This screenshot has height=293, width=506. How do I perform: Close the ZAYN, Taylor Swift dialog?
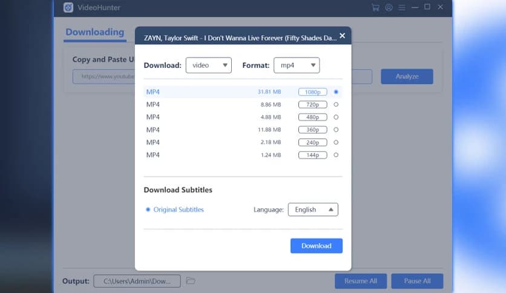(x=343, y=36)
